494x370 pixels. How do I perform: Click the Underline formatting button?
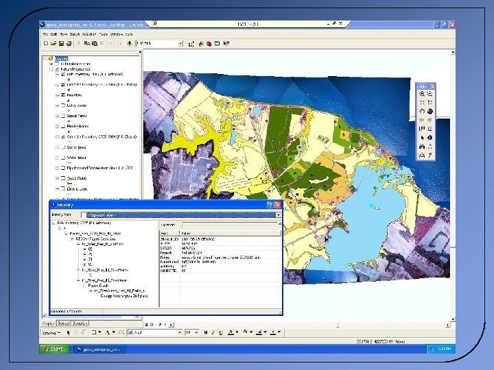[x=220, y=332]
